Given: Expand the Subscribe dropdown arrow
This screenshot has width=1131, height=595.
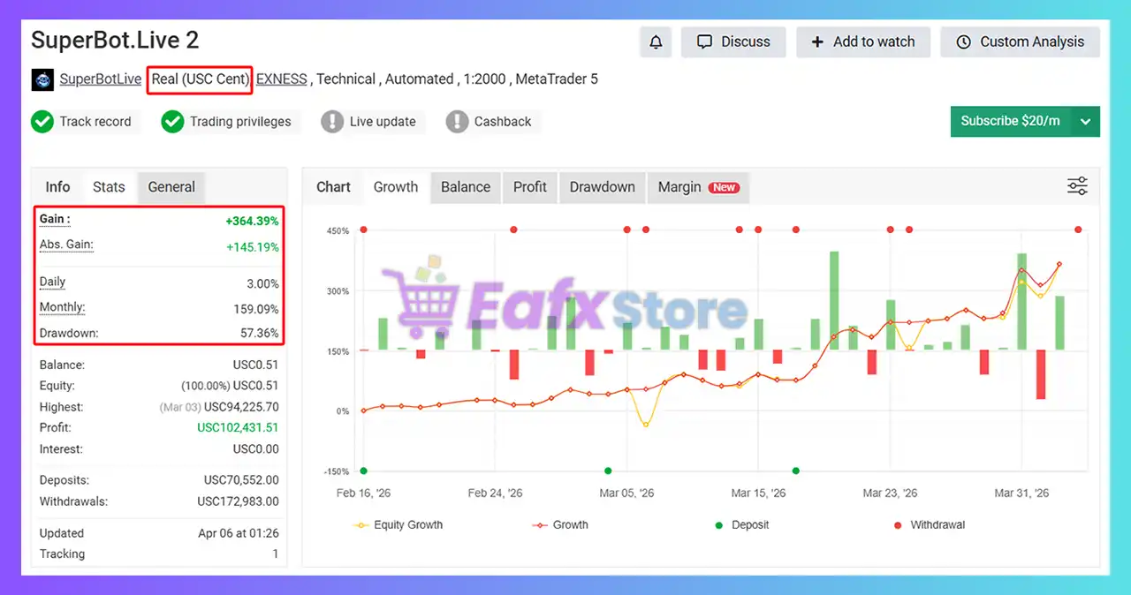Looking at the screenshot, I should [1086, 122].
